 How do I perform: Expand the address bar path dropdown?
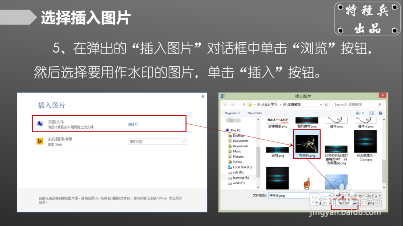pyautogui.click(x=321, y=105)
